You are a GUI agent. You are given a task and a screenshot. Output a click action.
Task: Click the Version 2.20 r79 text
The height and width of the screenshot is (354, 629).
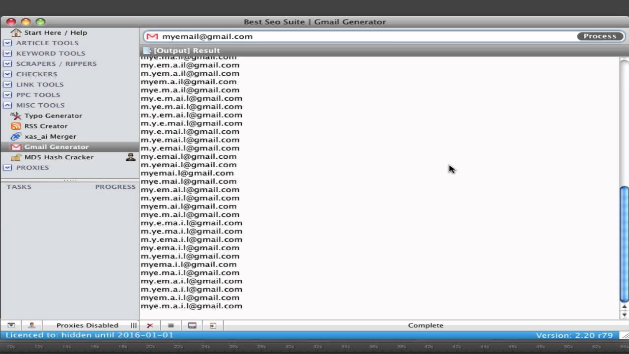click(x=574, y=335)
